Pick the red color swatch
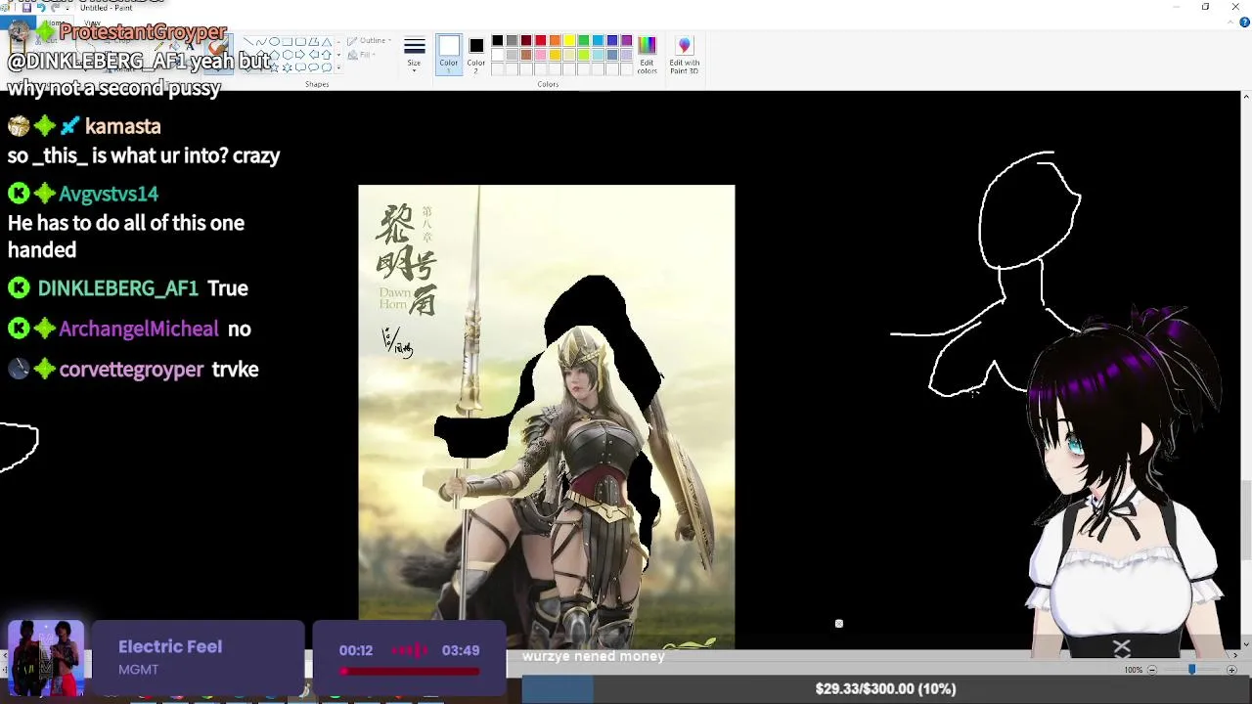The height and width of the screenshot is (704, 1252). pyautogui.click(x=540, y=40)
